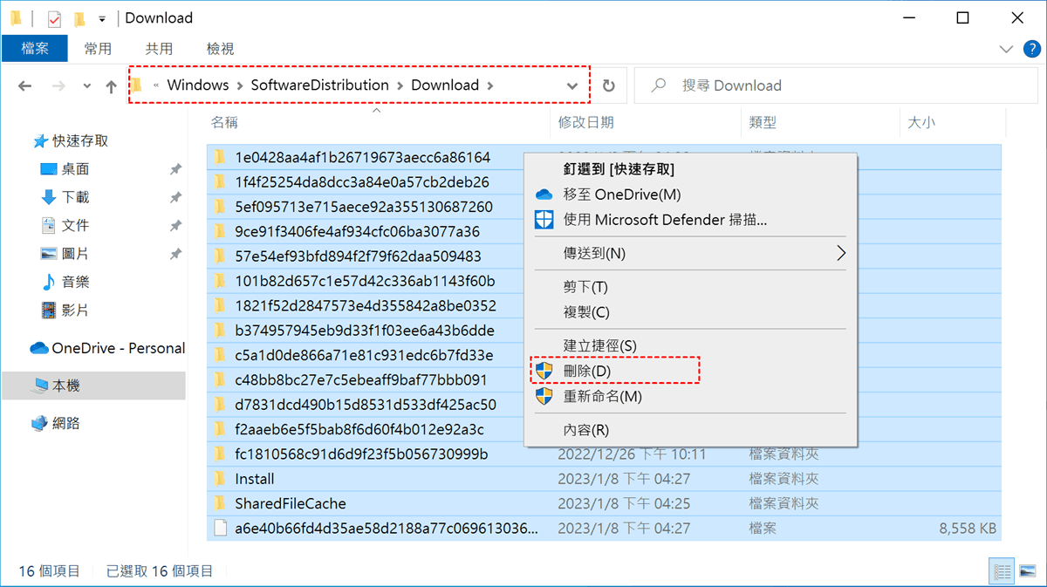Select 重新命名(M) in context menu
1047x587 pixels.
coord(602,396)
